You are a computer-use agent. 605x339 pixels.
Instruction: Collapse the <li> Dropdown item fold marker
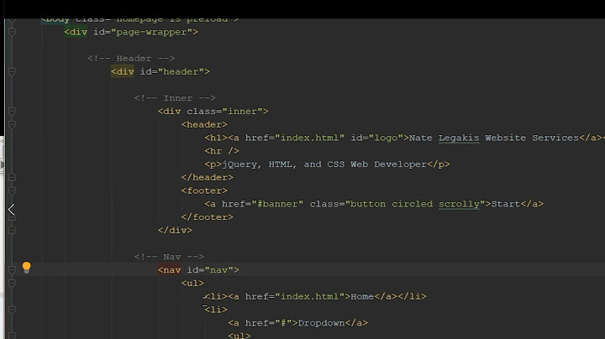[x=12, y=310]
